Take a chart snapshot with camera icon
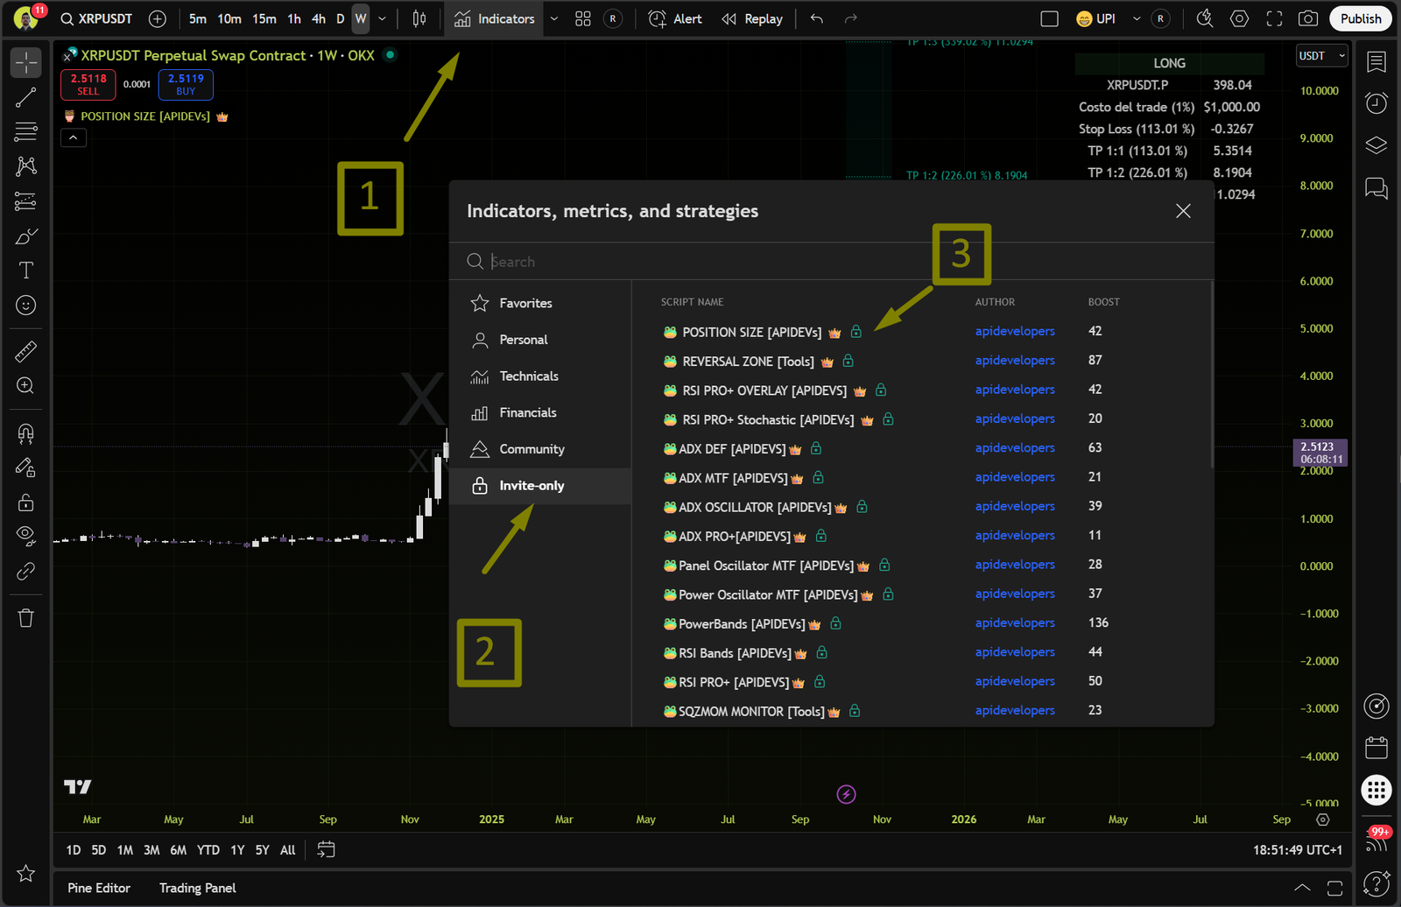The height and width of the screenshot is (907, 1401). click(x=1308, y=18)
